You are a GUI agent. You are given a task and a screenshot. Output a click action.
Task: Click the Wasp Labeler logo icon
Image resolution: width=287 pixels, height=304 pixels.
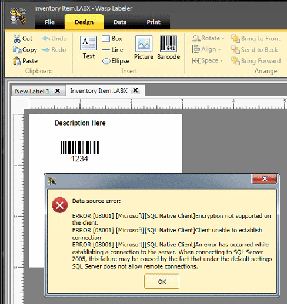coord(18,16)
